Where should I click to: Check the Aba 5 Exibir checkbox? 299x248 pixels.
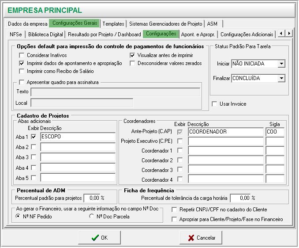click(34, 178)
